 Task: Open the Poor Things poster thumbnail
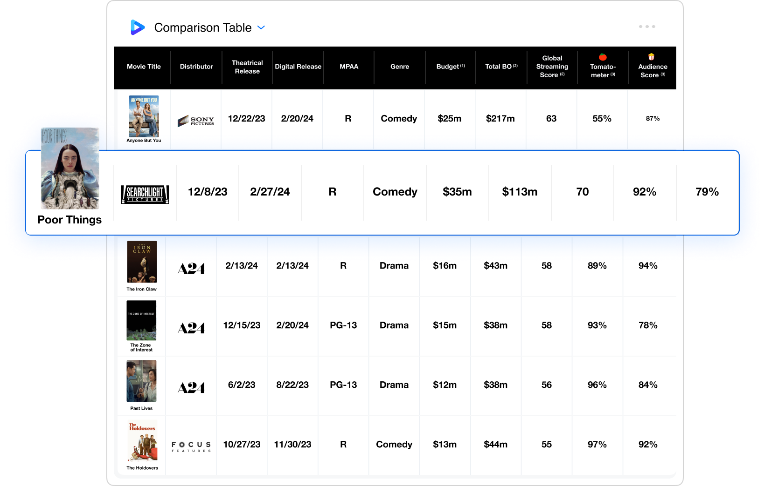point(70,169)
